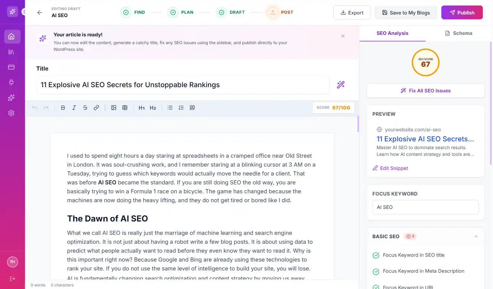The height and width of the screenshot is (289, 493).
Task: Log out using the sidebar exit icon
Action: pos(12,279)
